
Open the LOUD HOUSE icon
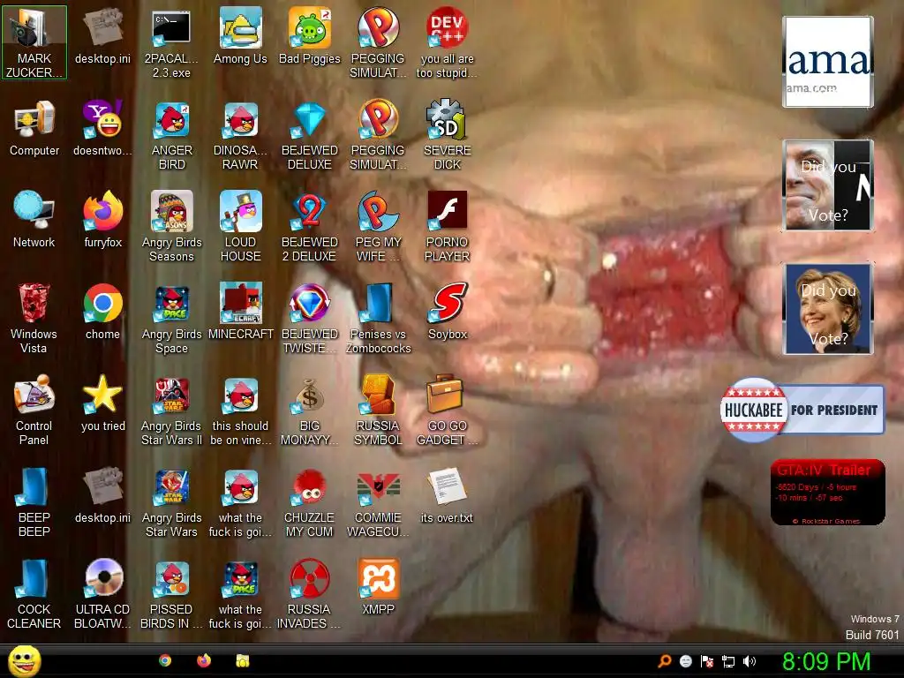240,227
